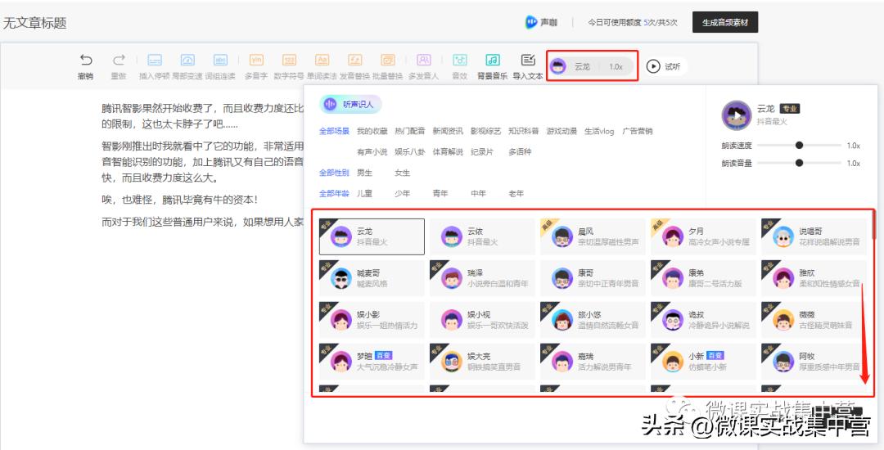Filter scenes by 游戏动漫
Image resolution: width=884 pixels, height=450 pixels.
point(562,131)
